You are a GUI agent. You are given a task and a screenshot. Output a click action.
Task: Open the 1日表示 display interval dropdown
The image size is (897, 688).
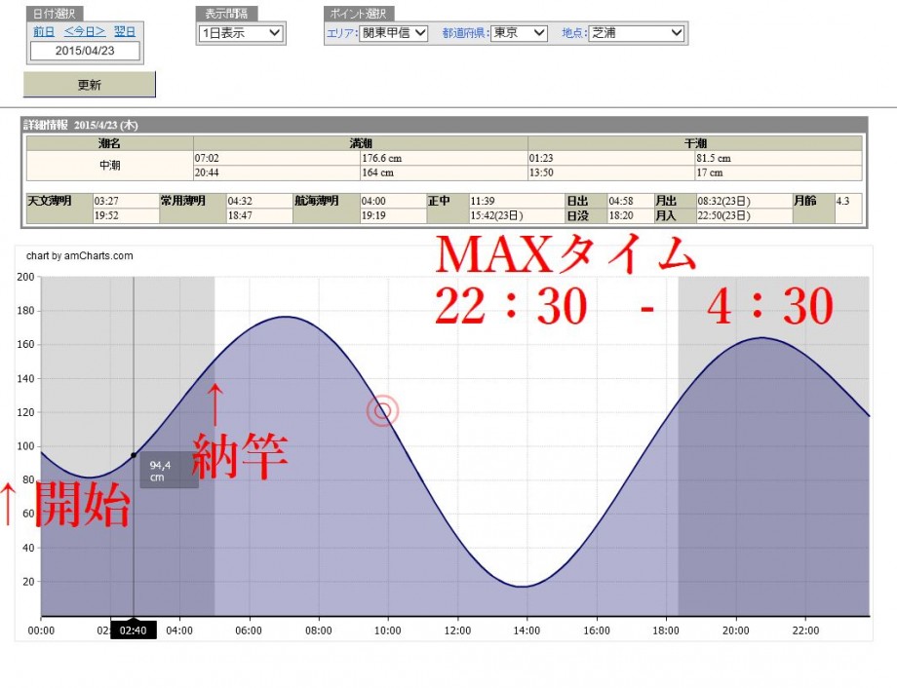[x=241, y=33]
